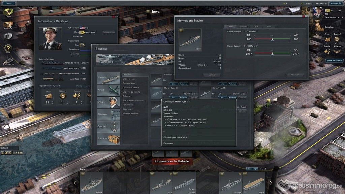345x194 pixels.
Task: Click the Spécial skill icon on right panel
Action: click(327, 51)
